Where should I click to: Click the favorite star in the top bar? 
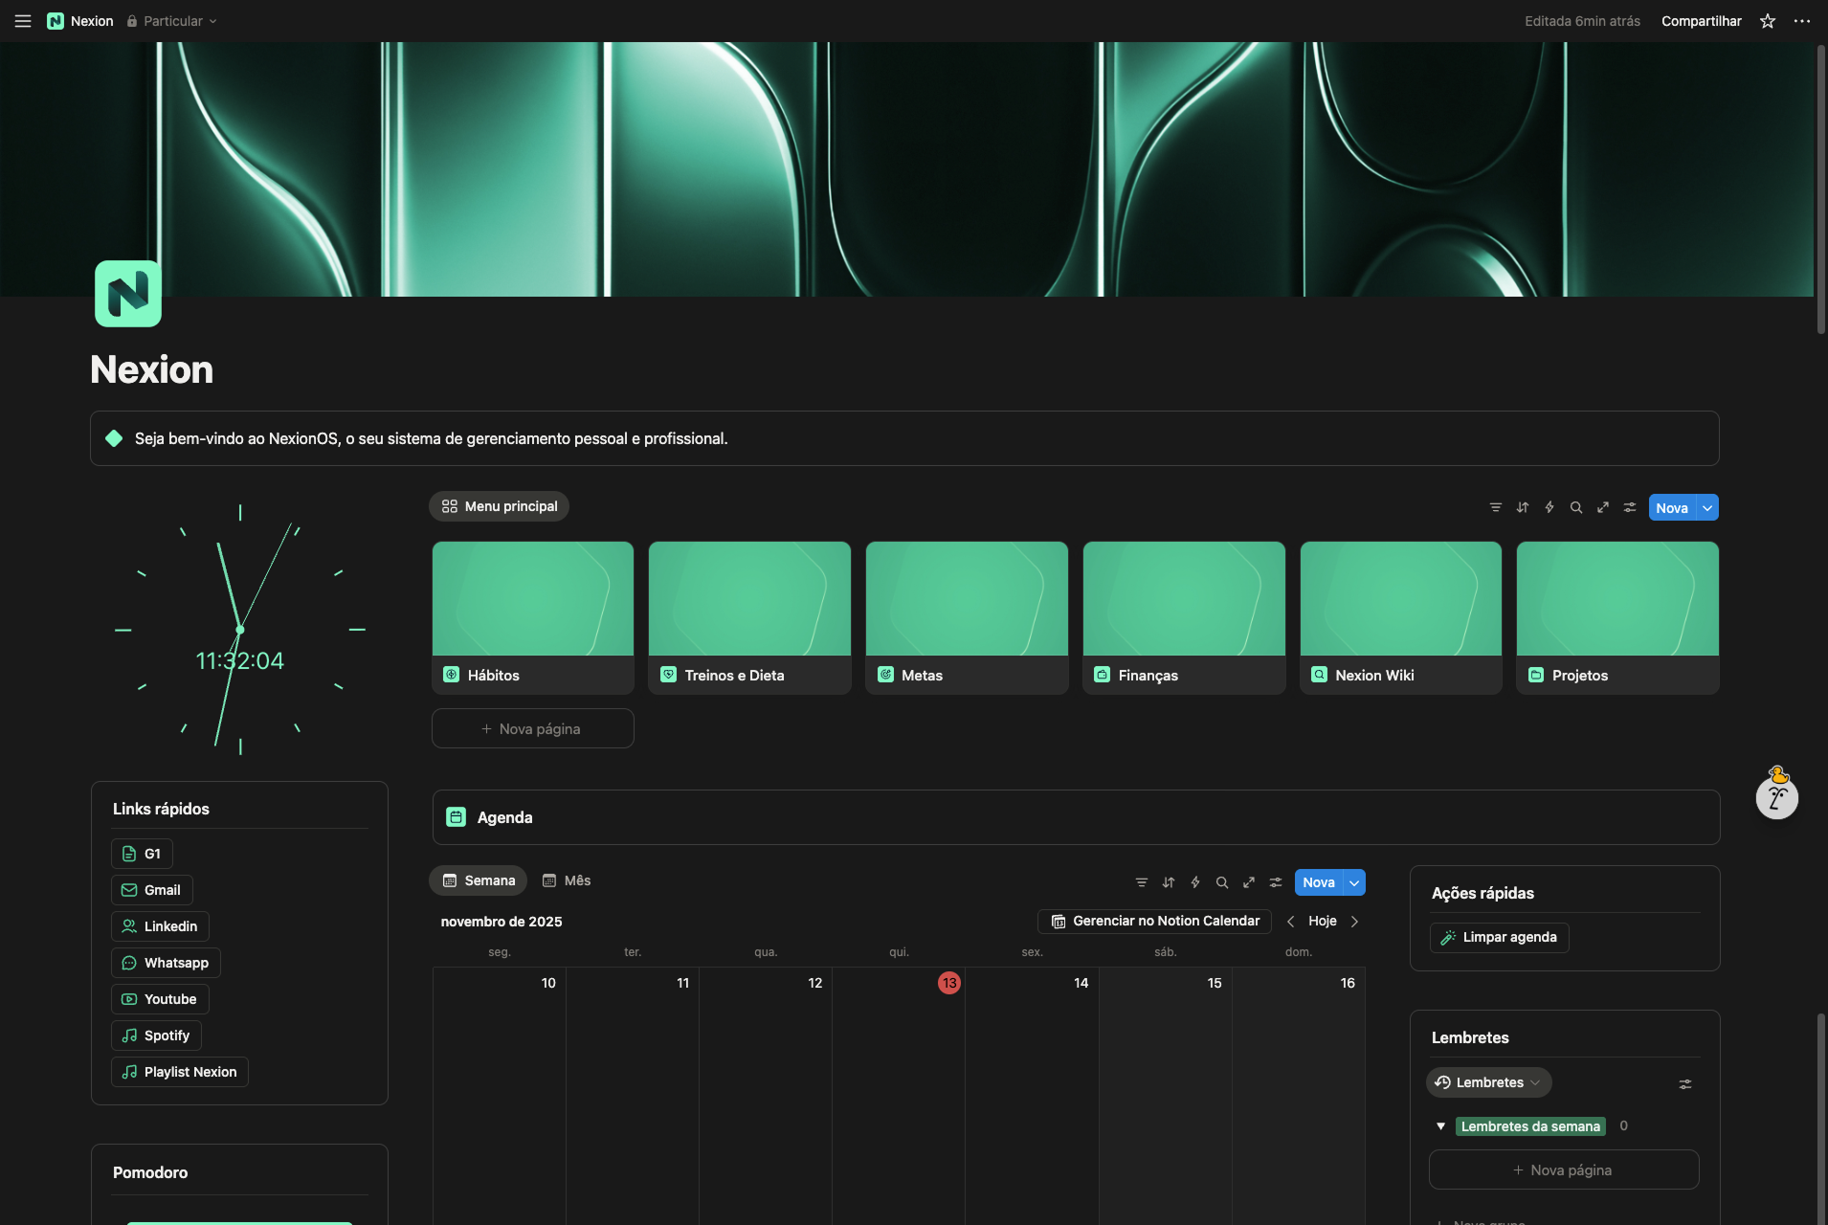(x=1766, y=20)
